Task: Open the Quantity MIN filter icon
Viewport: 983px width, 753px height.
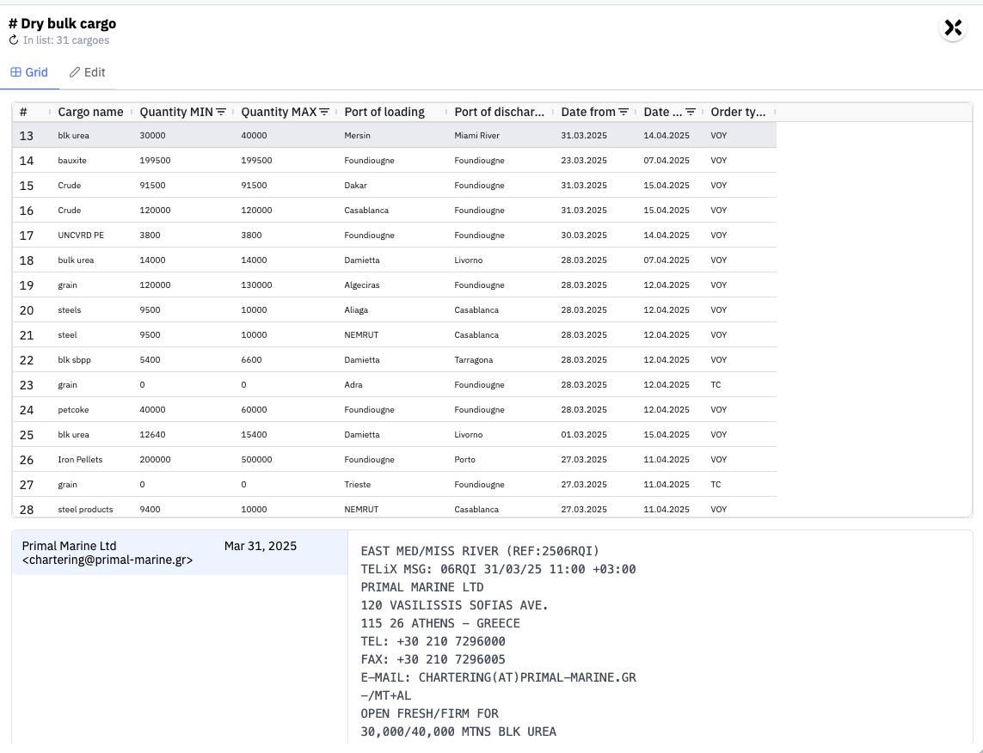Action: coord(221,112)
